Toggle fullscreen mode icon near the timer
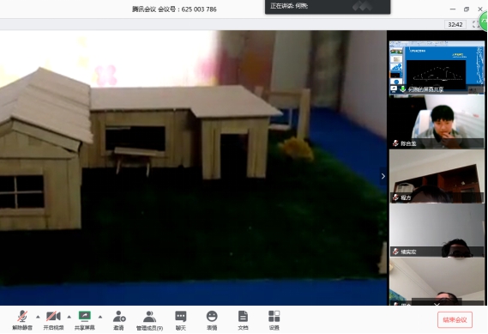The width and height of the screenshot is (488, 334). tap(475, 24)
